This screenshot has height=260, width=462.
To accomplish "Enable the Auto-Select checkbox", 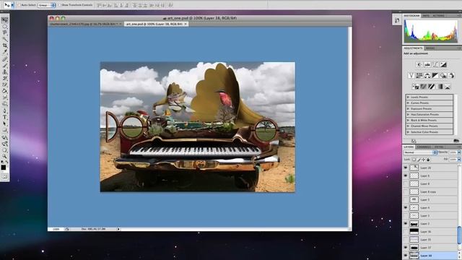I will (x=19, y=5).
